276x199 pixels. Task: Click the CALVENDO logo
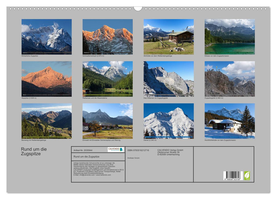(116, 150)
